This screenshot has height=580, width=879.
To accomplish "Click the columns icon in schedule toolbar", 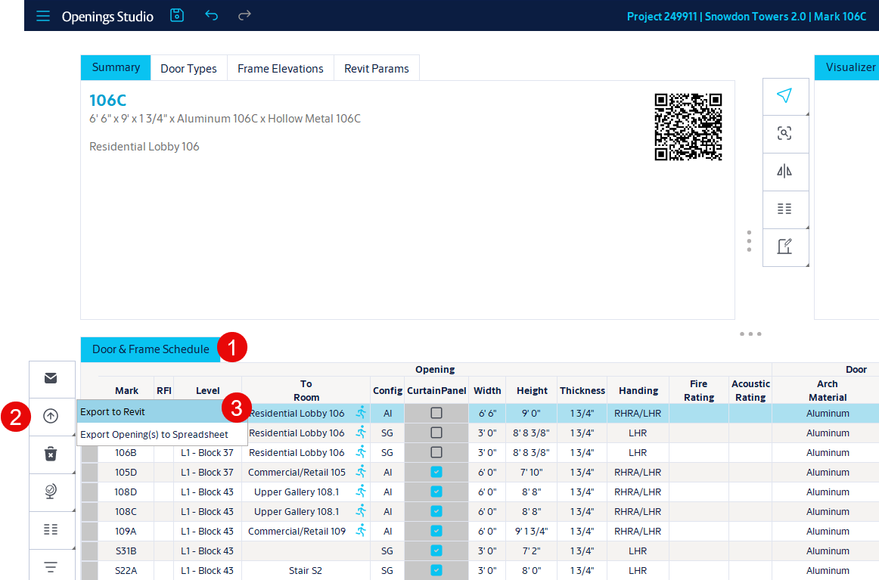I will (51, 529).
